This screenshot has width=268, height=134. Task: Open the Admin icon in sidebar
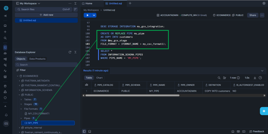pyautogui.click(x=5, y=106)
